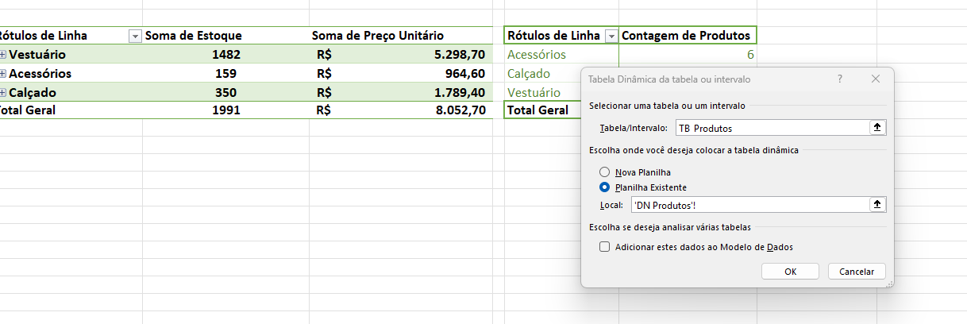Select the Soma de Preço Unitário header
Screen dimensions: 967x324
tap(401, 36)
